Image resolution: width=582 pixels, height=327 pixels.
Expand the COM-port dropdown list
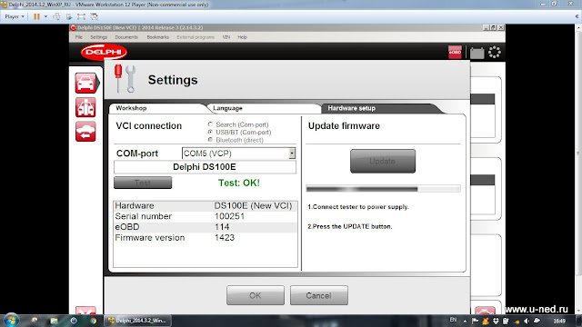[292, 154]
